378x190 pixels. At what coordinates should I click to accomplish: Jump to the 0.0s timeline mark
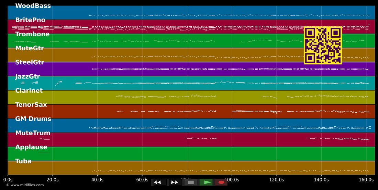[x=8, y=180]
